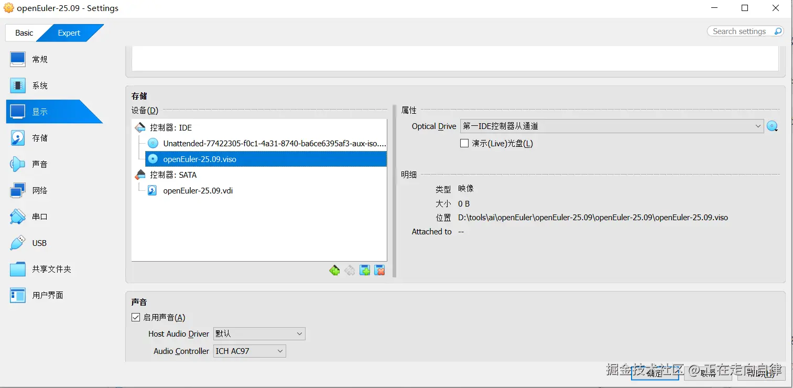
Task: Switch to the Basic tab
Action: pyautogui.click(x=24, y=33)
